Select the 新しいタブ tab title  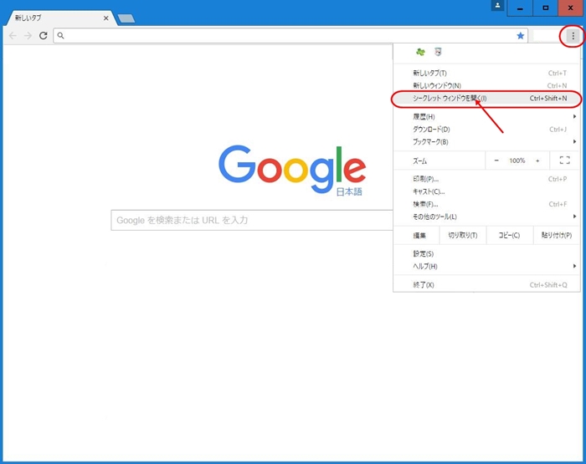(28, 18)
